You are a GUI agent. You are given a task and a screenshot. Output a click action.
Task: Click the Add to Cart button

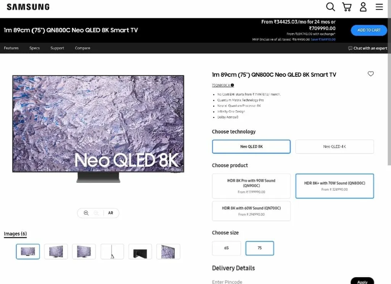click(369, 30)
